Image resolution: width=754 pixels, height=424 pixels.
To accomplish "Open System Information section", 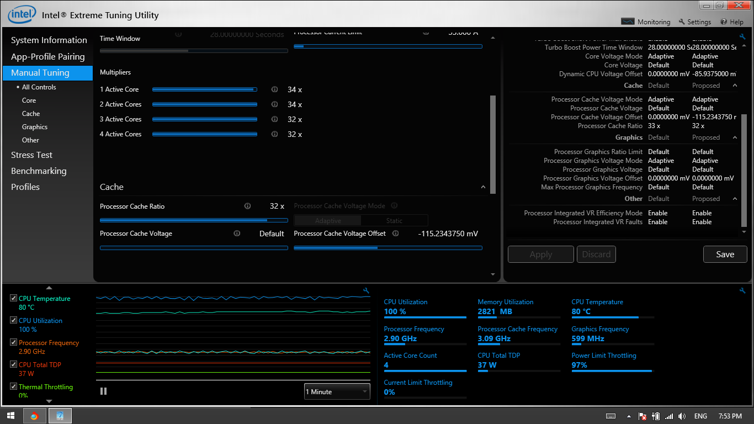I will coord(49,40).
